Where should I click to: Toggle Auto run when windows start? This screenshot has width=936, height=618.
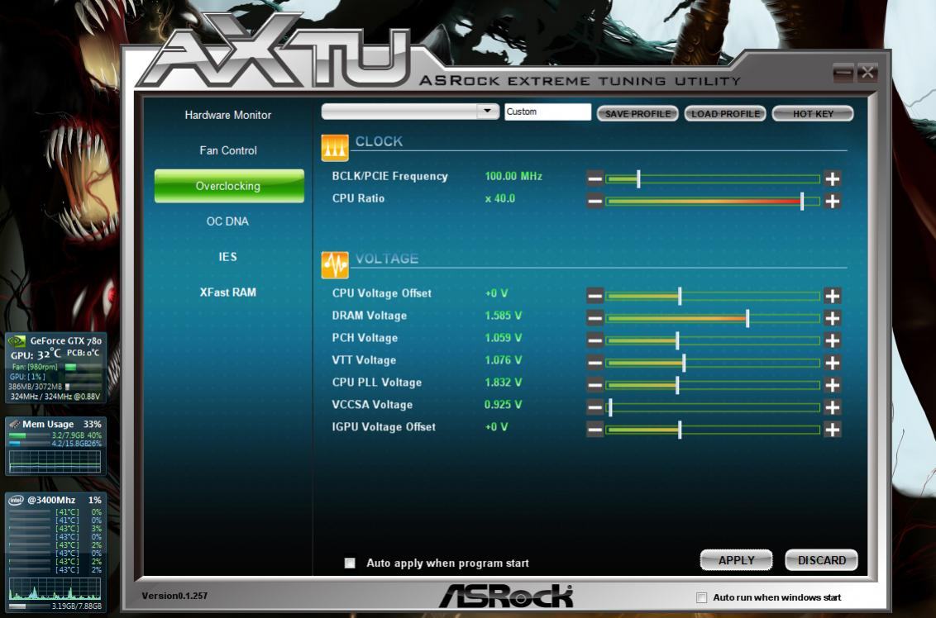pos(702,597)
